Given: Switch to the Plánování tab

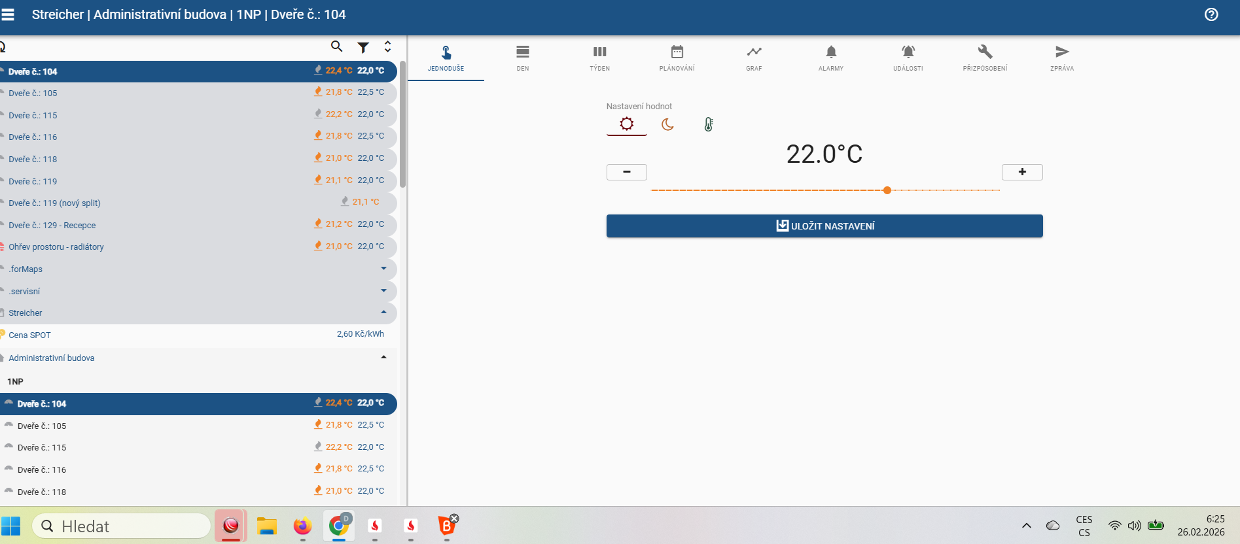Looking at the screenshot, I should (x=677, y=57).
